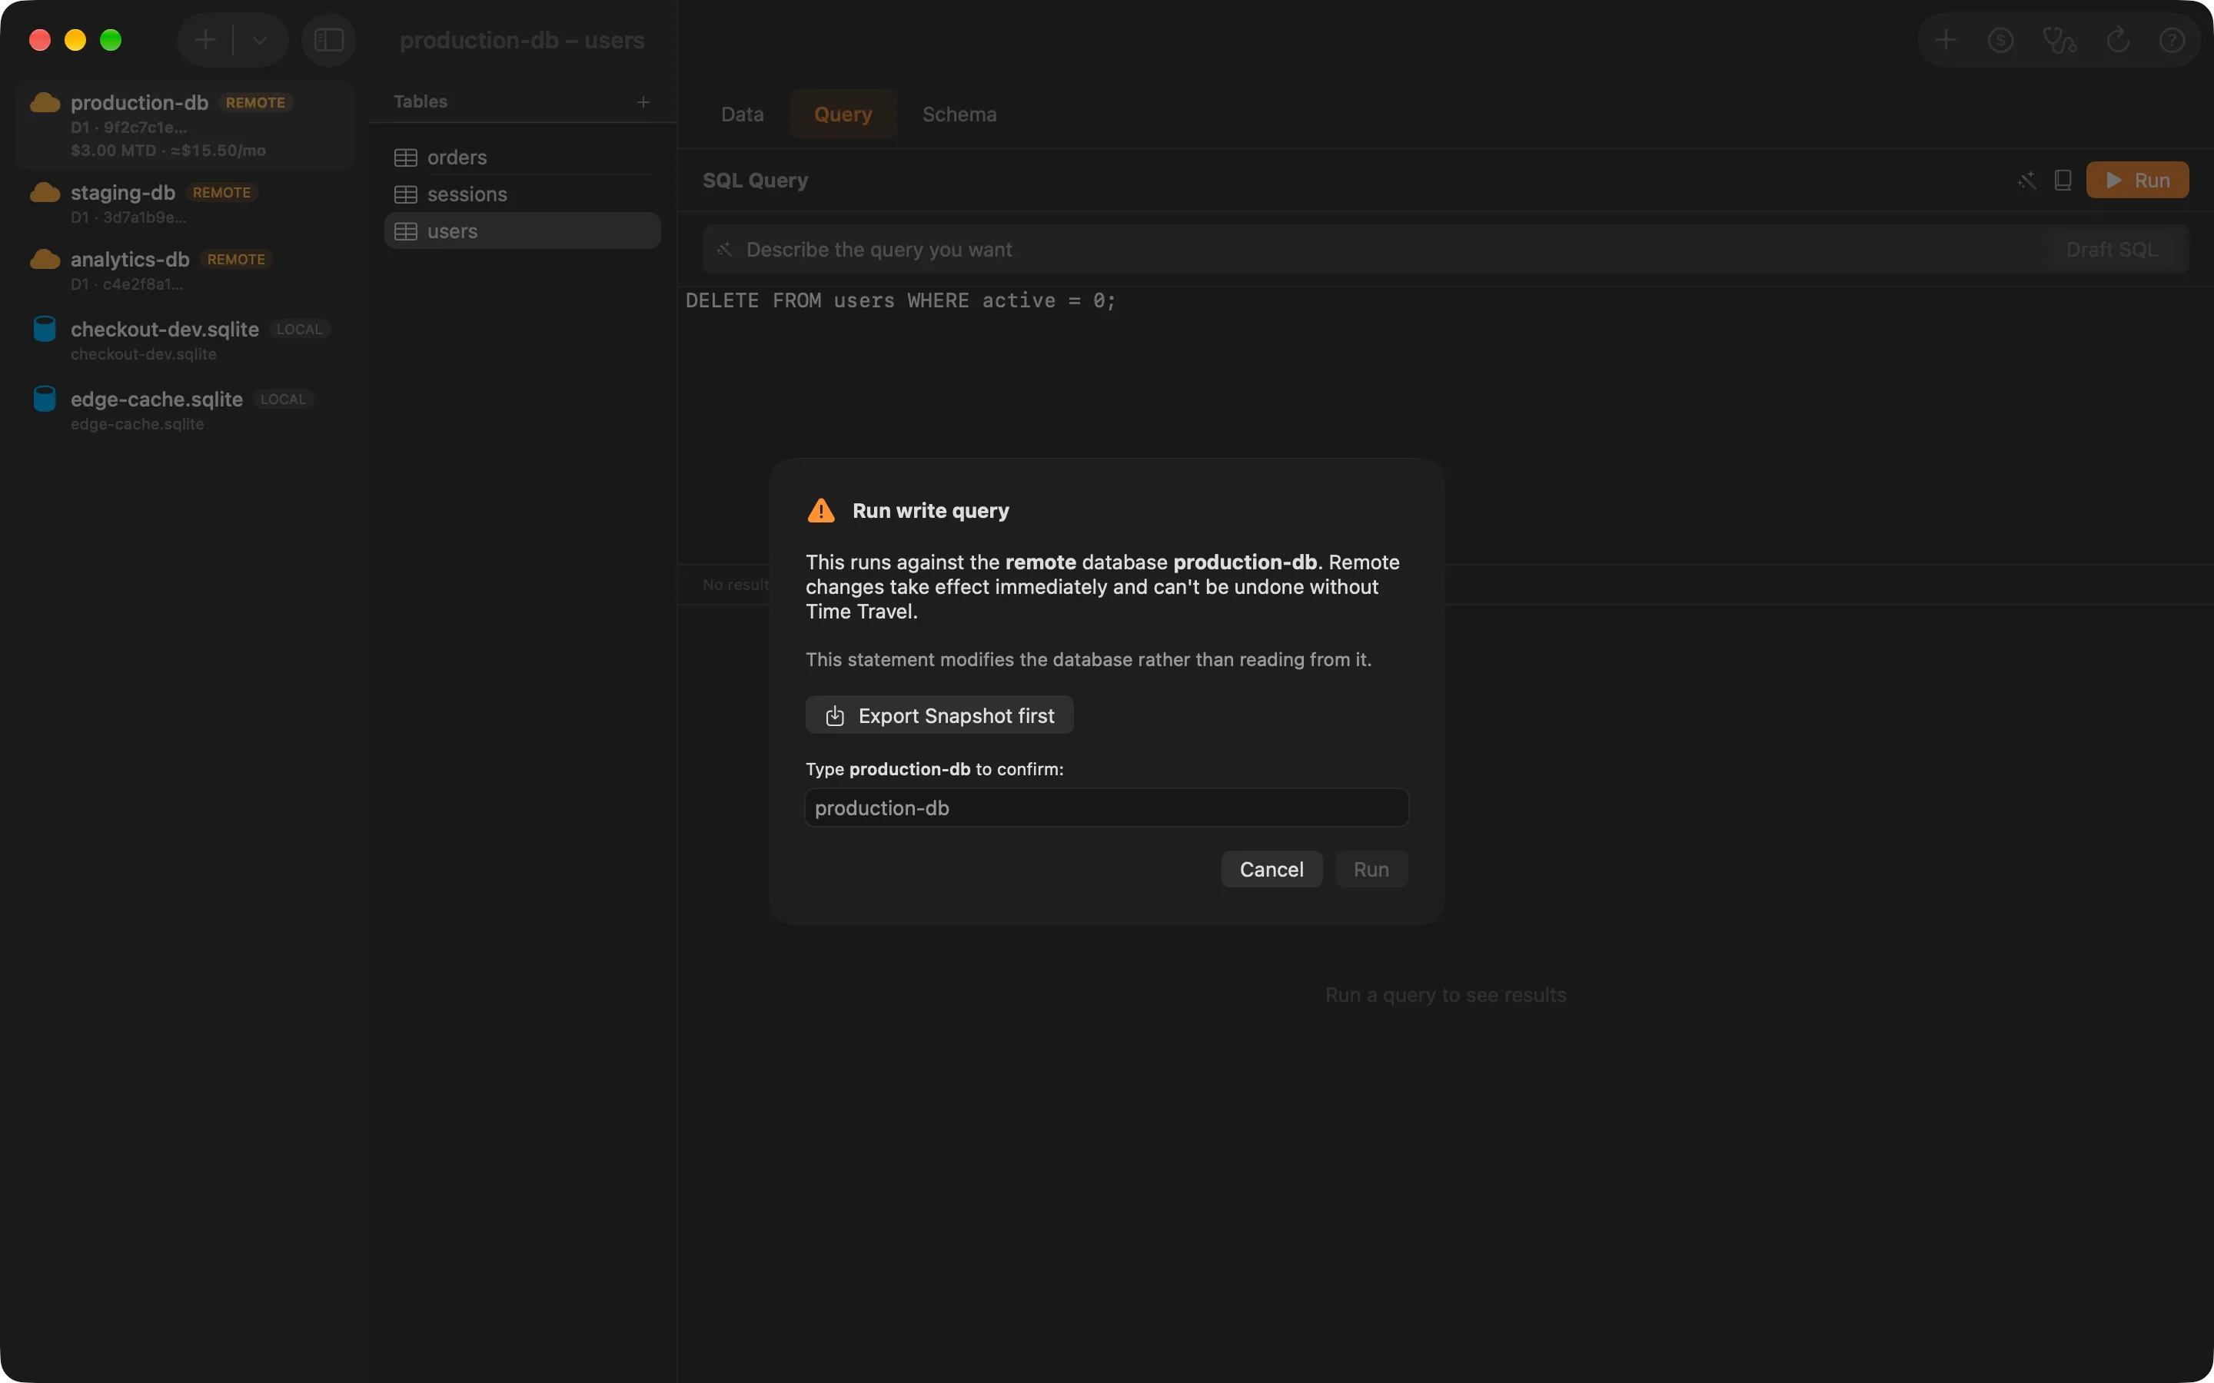Screen dimensions: 2214x1383
Task: Click the Draft SQL button
Action: click(2112, 250)
